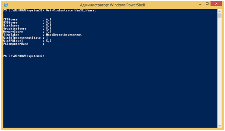Click the scrollbar down arrow
This screenshot has height=131, width=225.
(x=219, y=126)
